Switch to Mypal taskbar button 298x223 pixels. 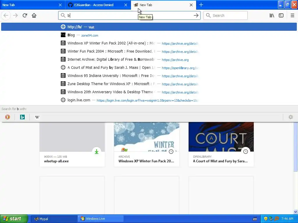click(x=54, y=219)
